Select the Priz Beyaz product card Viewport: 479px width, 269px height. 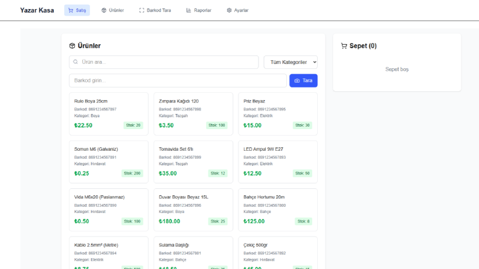pos(278,114)
